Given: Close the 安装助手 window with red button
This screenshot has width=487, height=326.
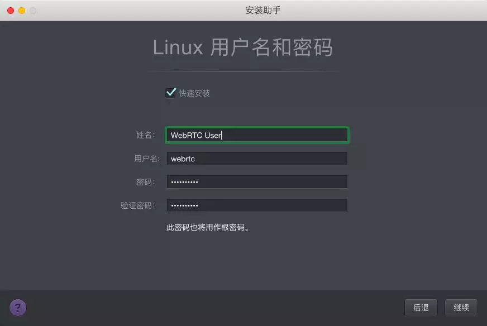Looking at the screenshot, I should point(11,11).
